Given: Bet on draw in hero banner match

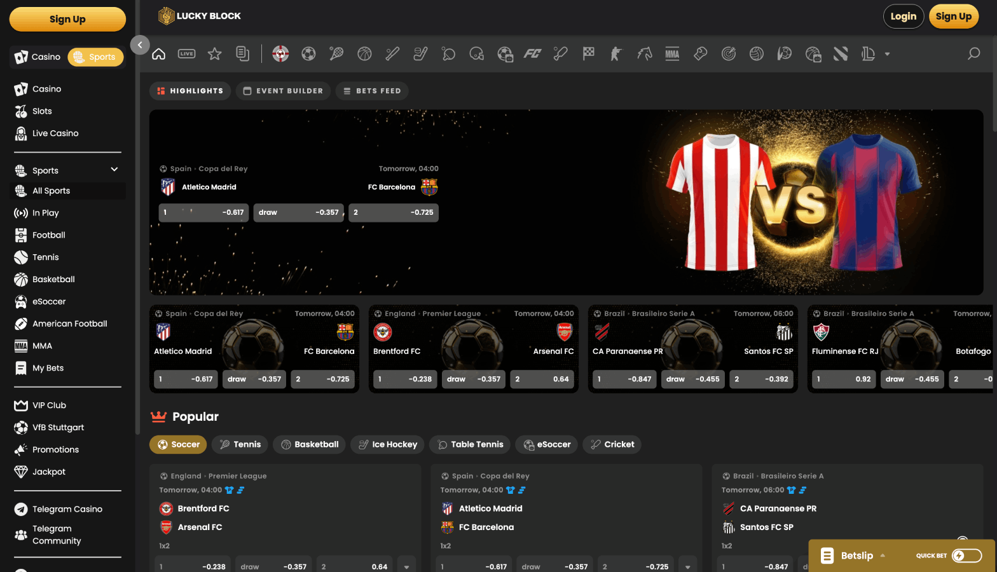Looking at the screenshot, I should [299, 212].
